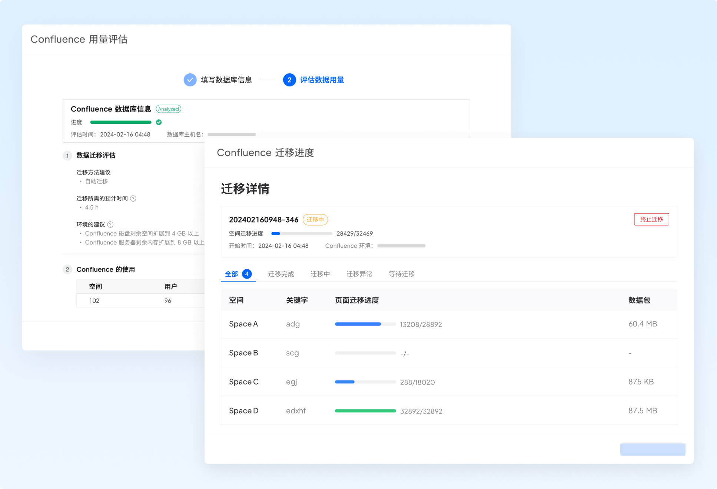
Task: Click the 终止迁移 button
Action: [651, 219]
